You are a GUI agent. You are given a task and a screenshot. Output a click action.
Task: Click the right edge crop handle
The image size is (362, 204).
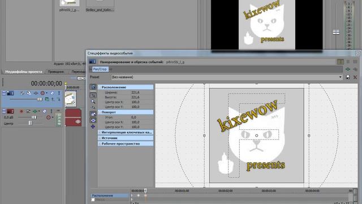pos(309,135)
